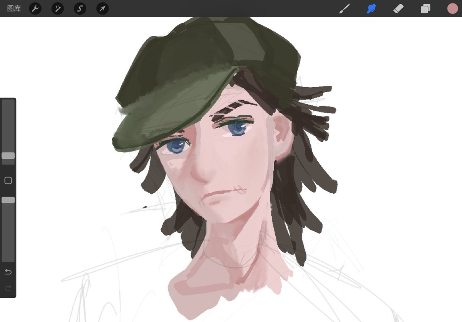The image size is (462, 322).
Task: Activate the Selection tool
Action: pyautogui.click(x=80, y=8)
